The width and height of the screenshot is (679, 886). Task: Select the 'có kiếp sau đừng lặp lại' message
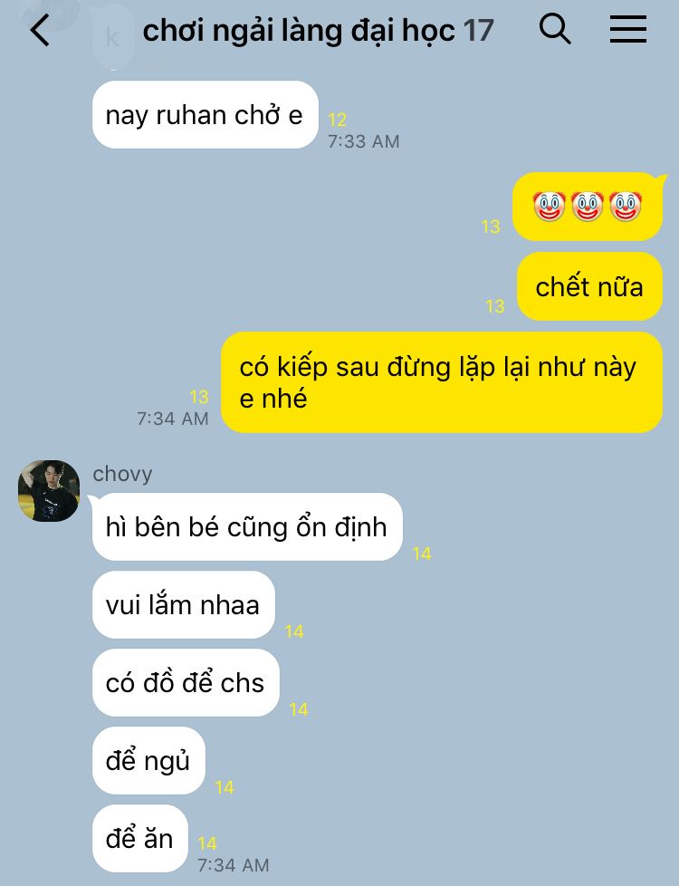tap(441, 382)
